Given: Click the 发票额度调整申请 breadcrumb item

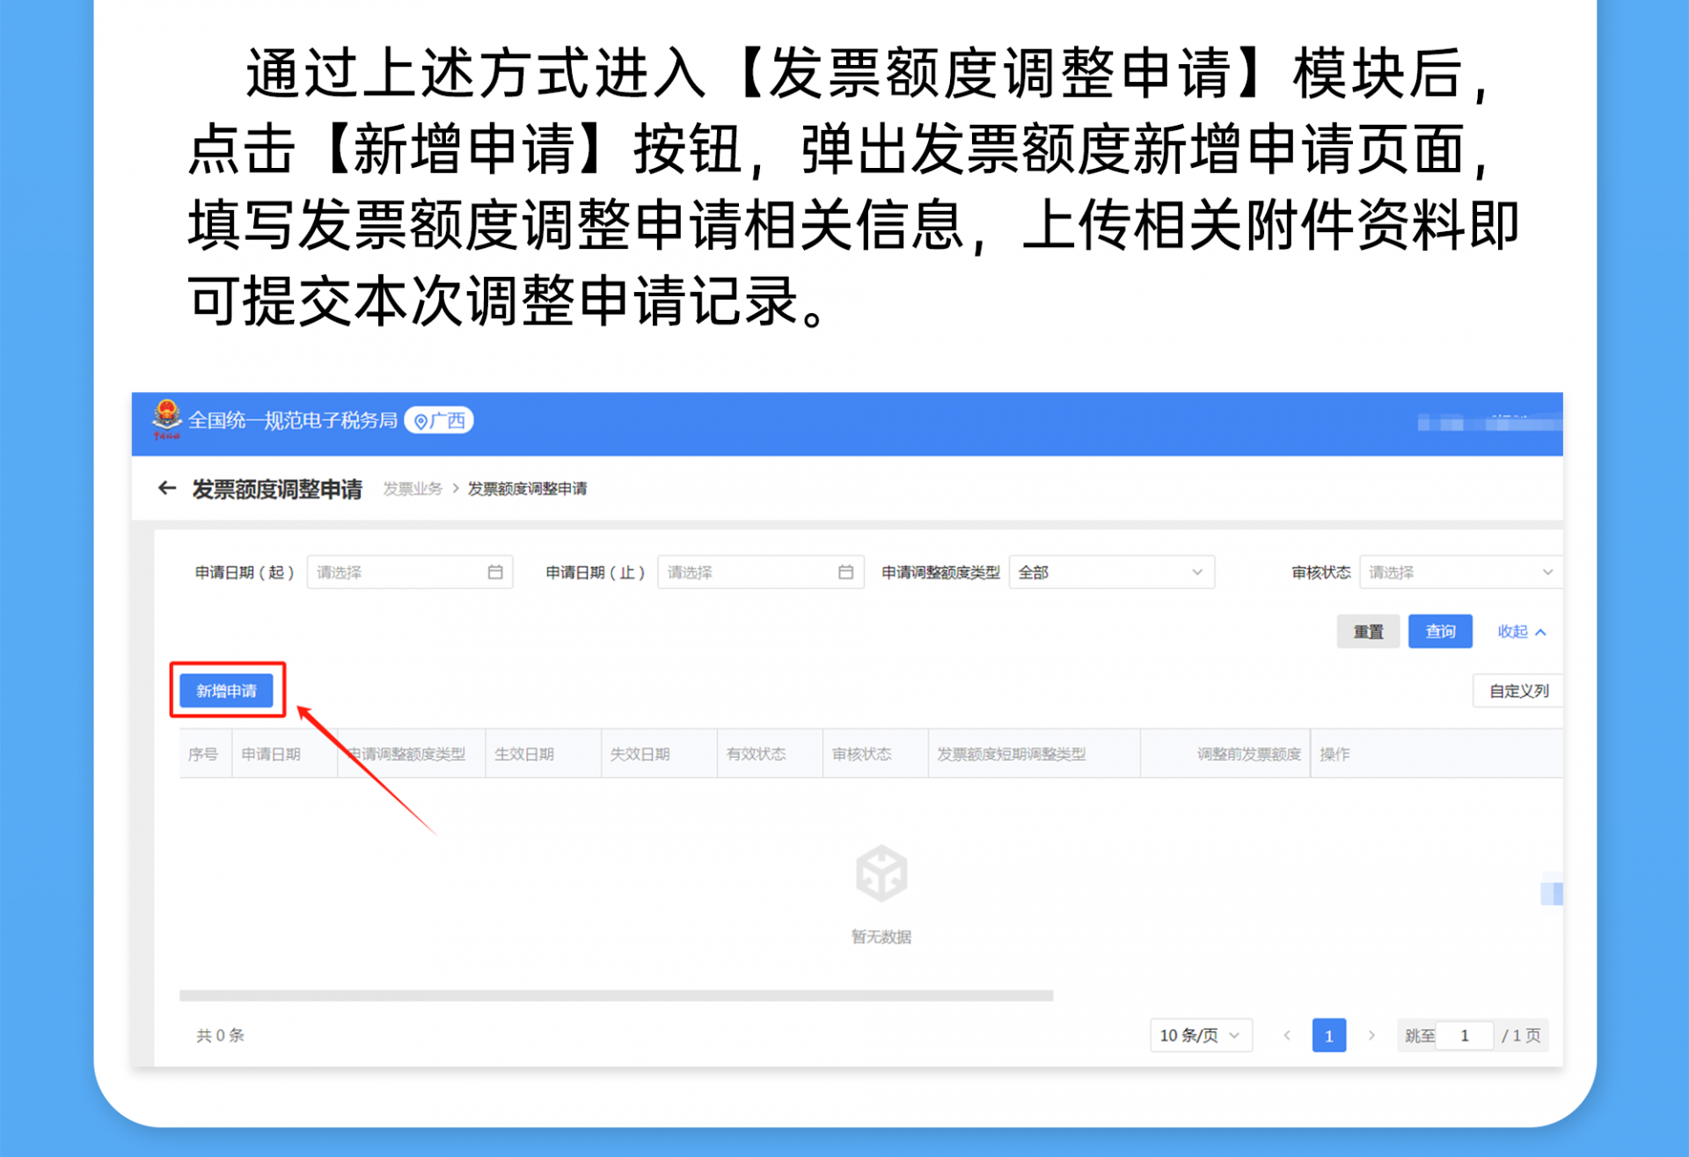Looking at the screenshot, I should [x=527, y=489].
